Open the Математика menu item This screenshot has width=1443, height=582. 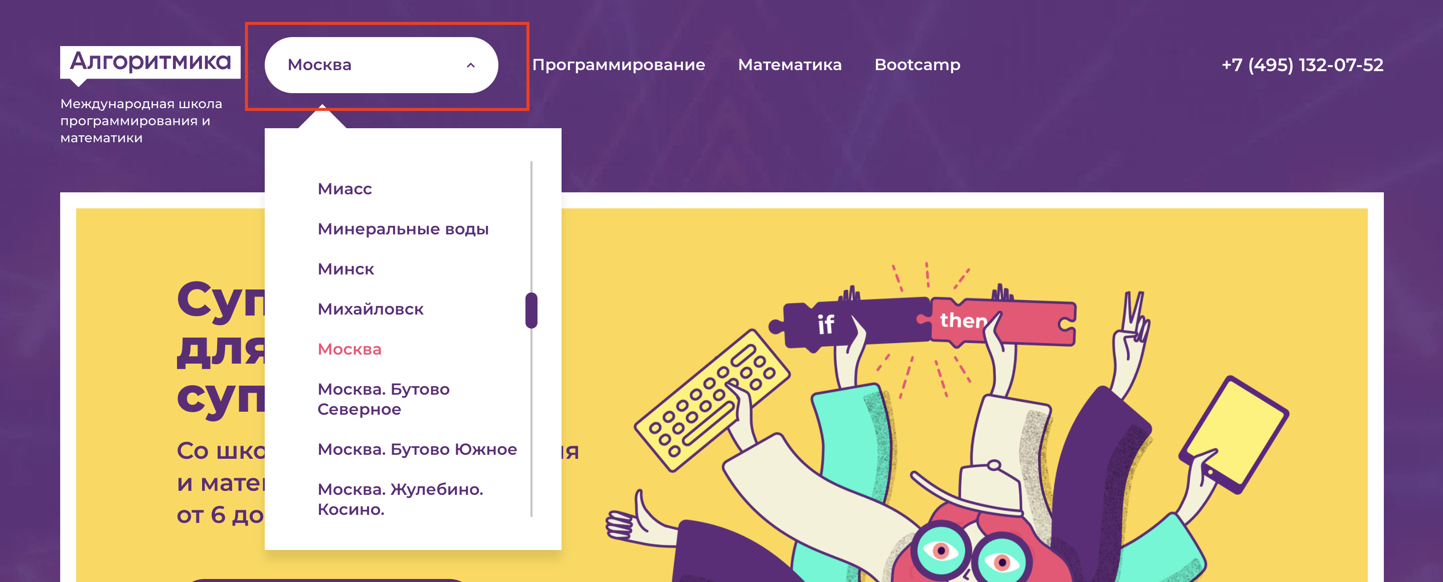click(x=790, y=65)
